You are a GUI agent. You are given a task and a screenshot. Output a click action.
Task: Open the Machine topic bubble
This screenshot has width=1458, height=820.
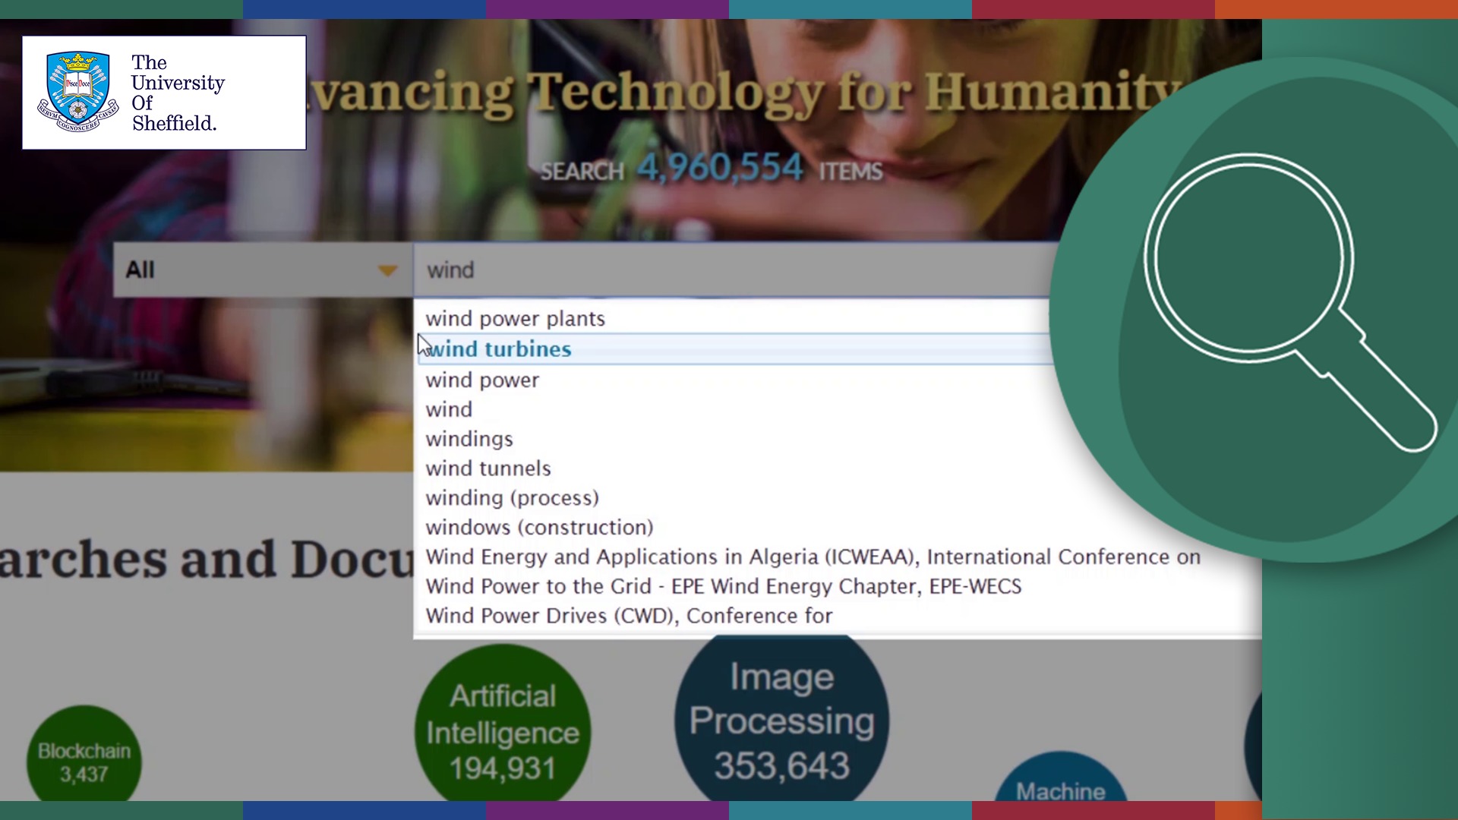click(1061, 778)
